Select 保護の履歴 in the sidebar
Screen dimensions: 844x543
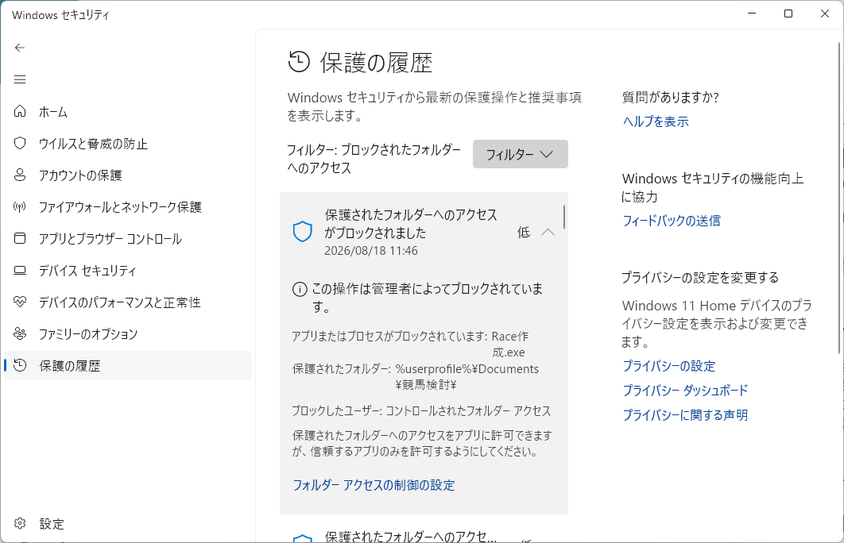tap(128, 366)
